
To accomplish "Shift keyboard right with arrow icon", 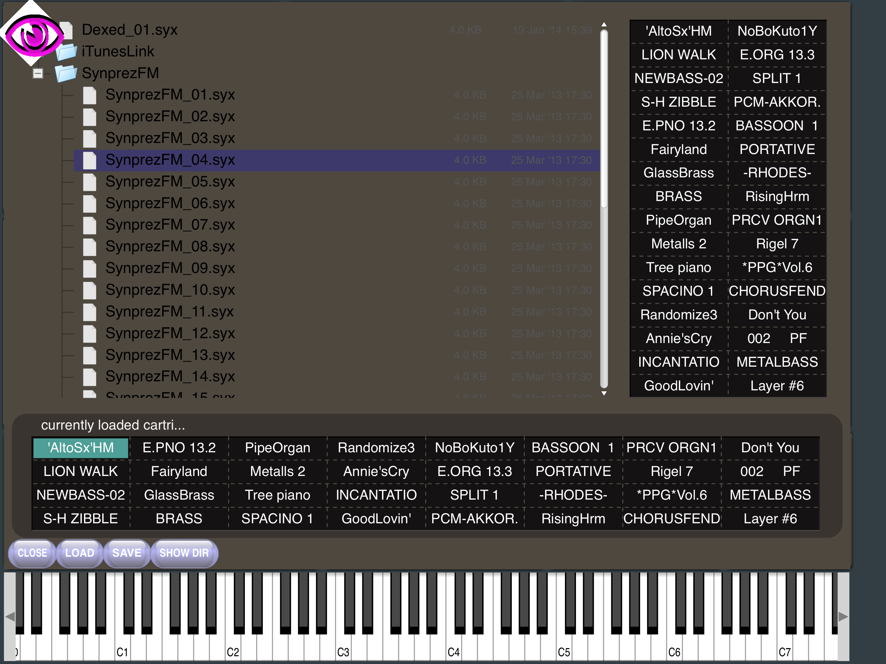I will click(x=843, y=616).
